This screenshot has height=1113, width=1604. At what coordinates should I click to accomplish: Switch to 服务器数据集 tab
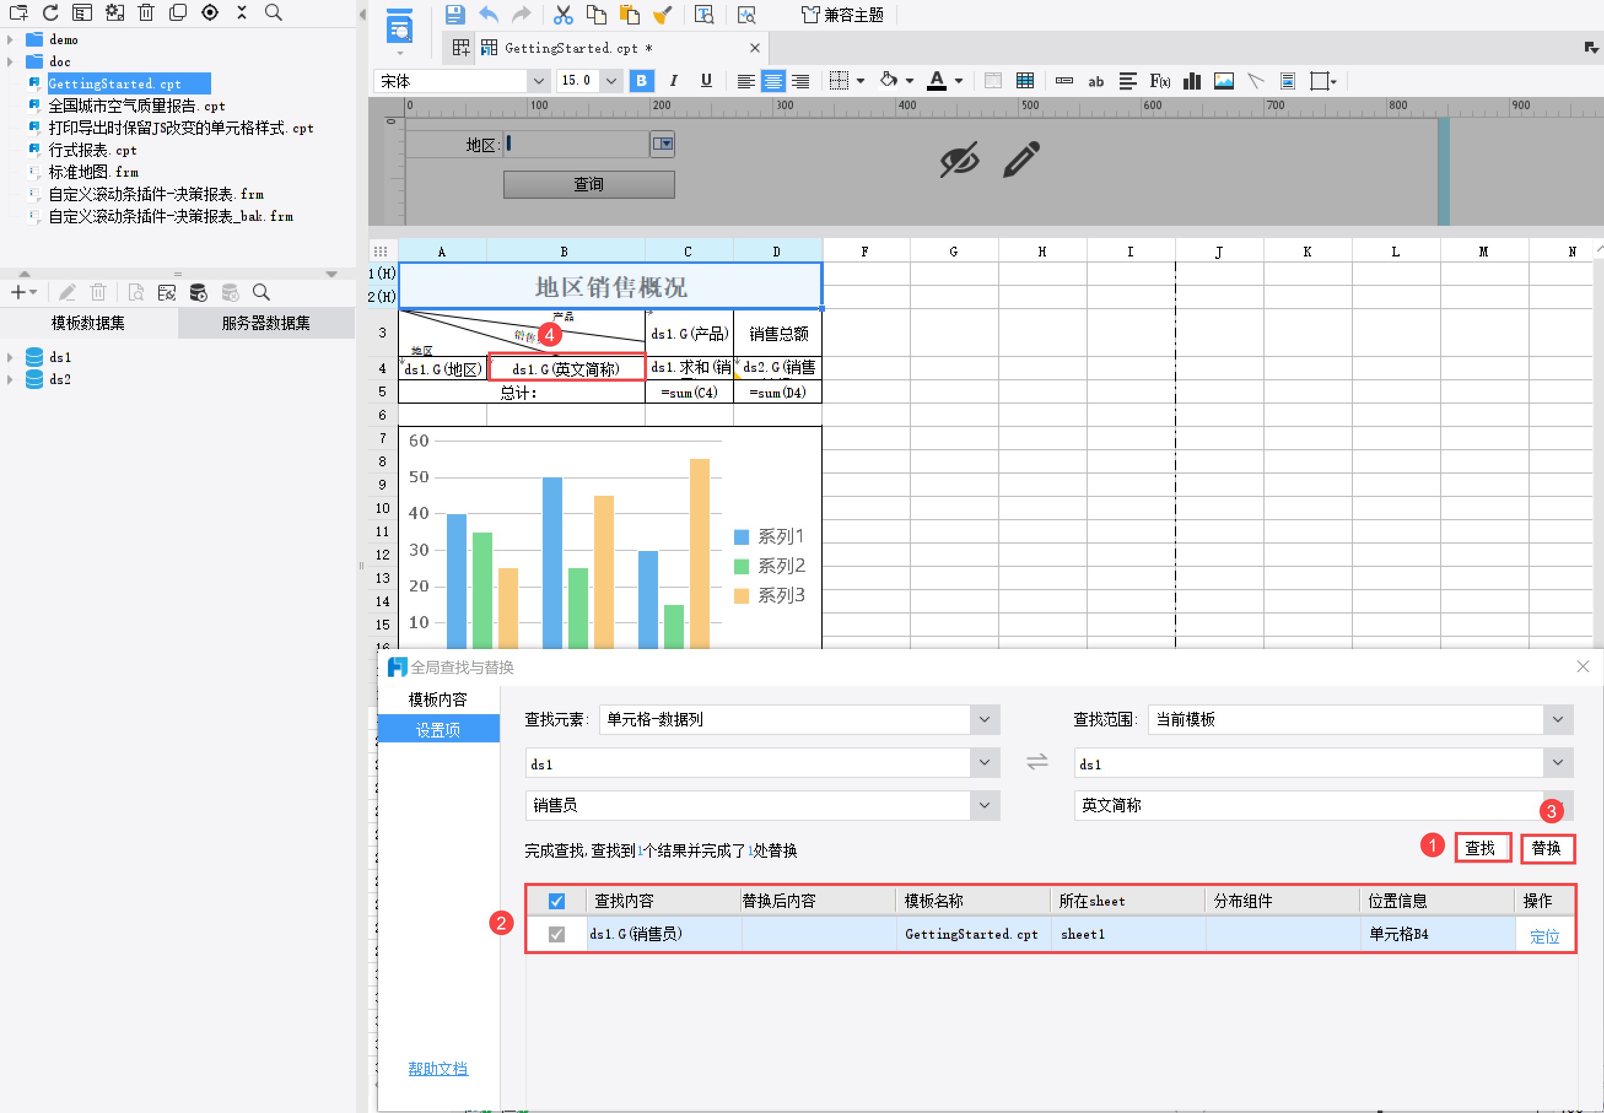[x=266, y=323]
